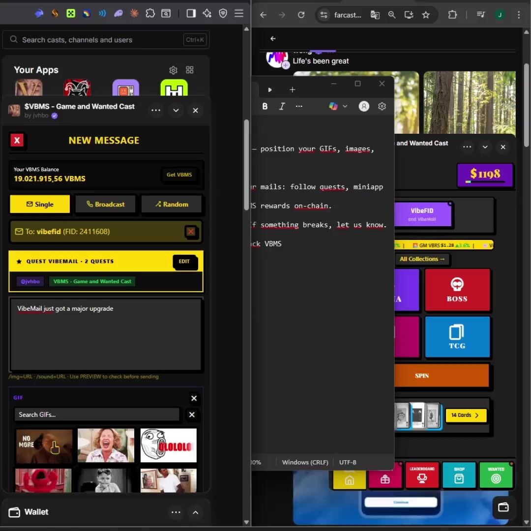Select the Random message tab
Viewport: 531px width, 531px height.
[x=172, y=204]
